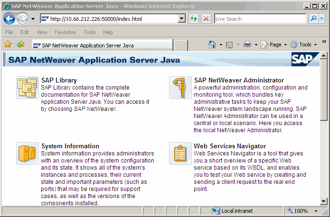Open the System Information link
This screenshot has width=330, height=217.
click(70, 146)
